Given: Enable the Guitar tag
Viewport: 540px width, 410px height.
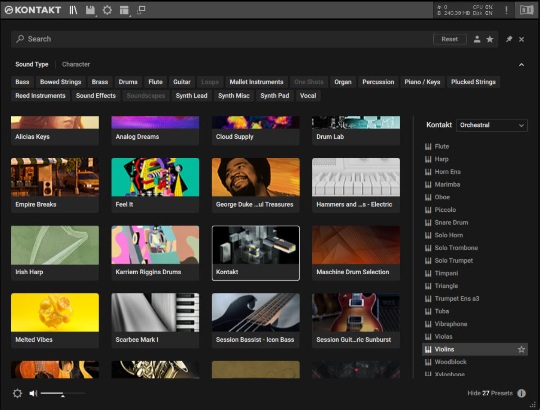Looking at the screenshot, I should pos(182,82).
